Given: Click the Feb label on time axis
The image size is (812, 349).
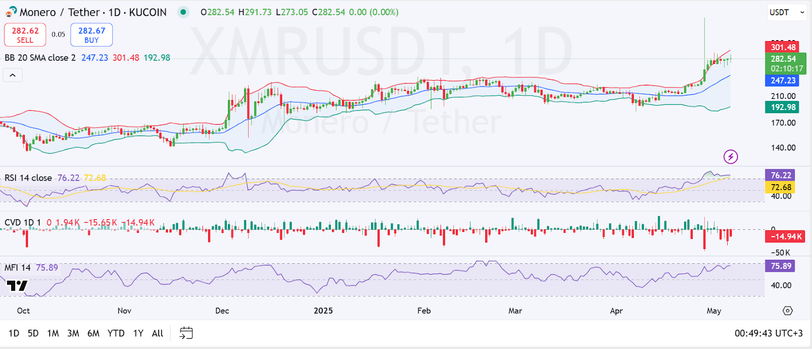Looking at the screenshot, I should (x=424, y=311).
